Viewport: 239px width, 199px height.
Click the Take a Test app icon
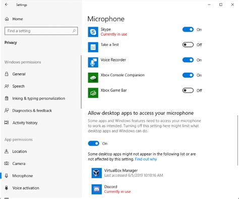click(93, 47)
